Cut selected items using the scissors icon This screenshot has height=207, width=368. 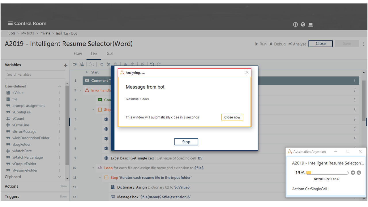click(108, 64)
